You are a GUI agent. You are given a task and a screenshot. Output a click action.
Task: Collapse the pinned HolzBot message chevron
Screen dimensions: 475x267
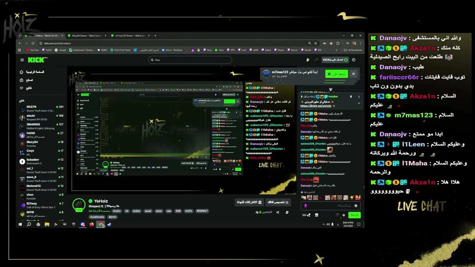[x=358, y=103]
